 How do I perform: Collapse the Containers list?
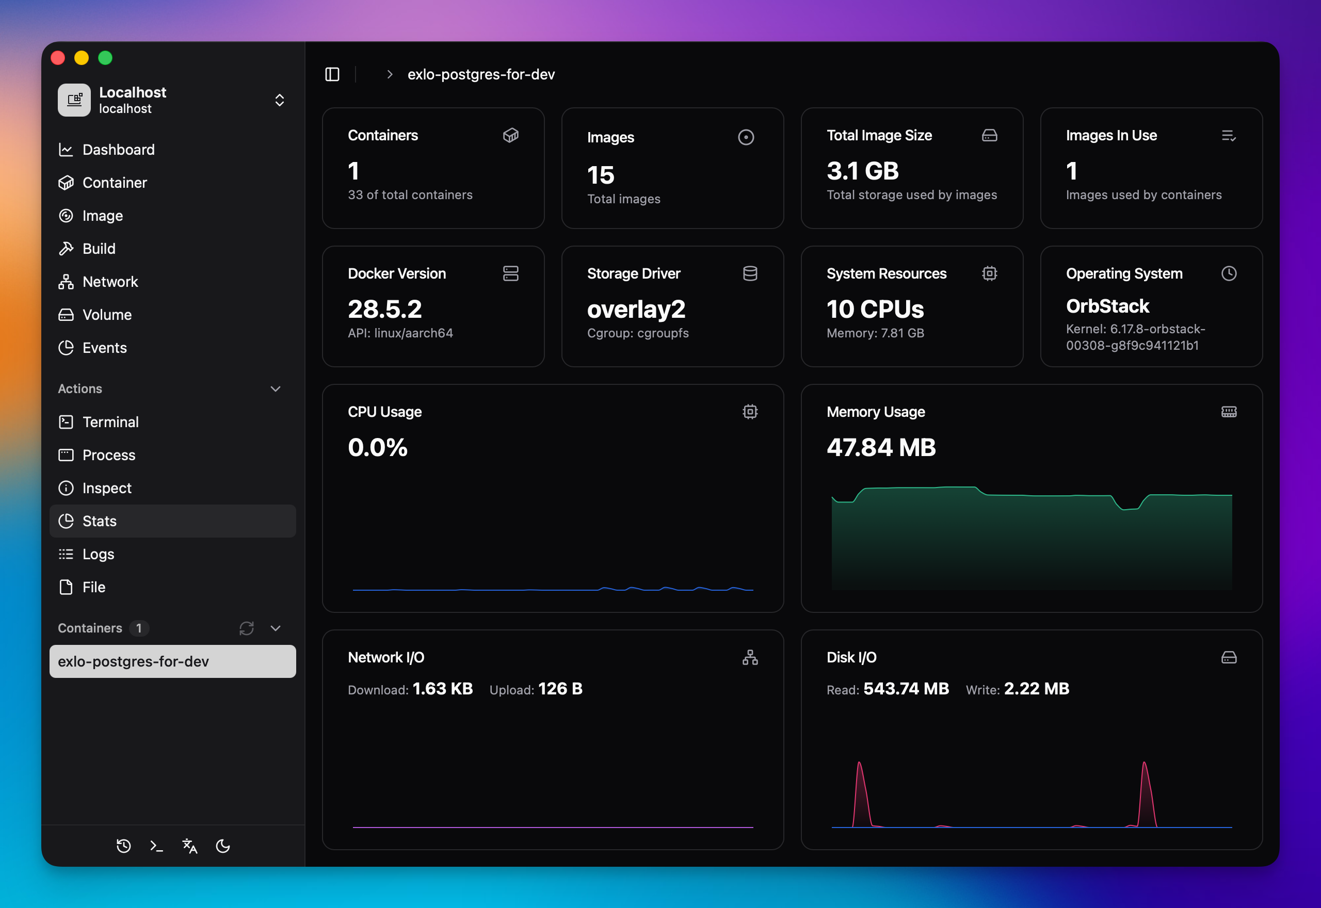276,628
